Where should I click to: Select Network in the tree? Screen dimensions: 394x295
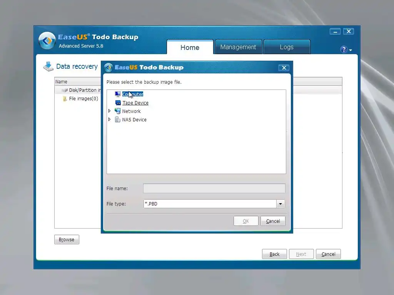click(131, 111)
